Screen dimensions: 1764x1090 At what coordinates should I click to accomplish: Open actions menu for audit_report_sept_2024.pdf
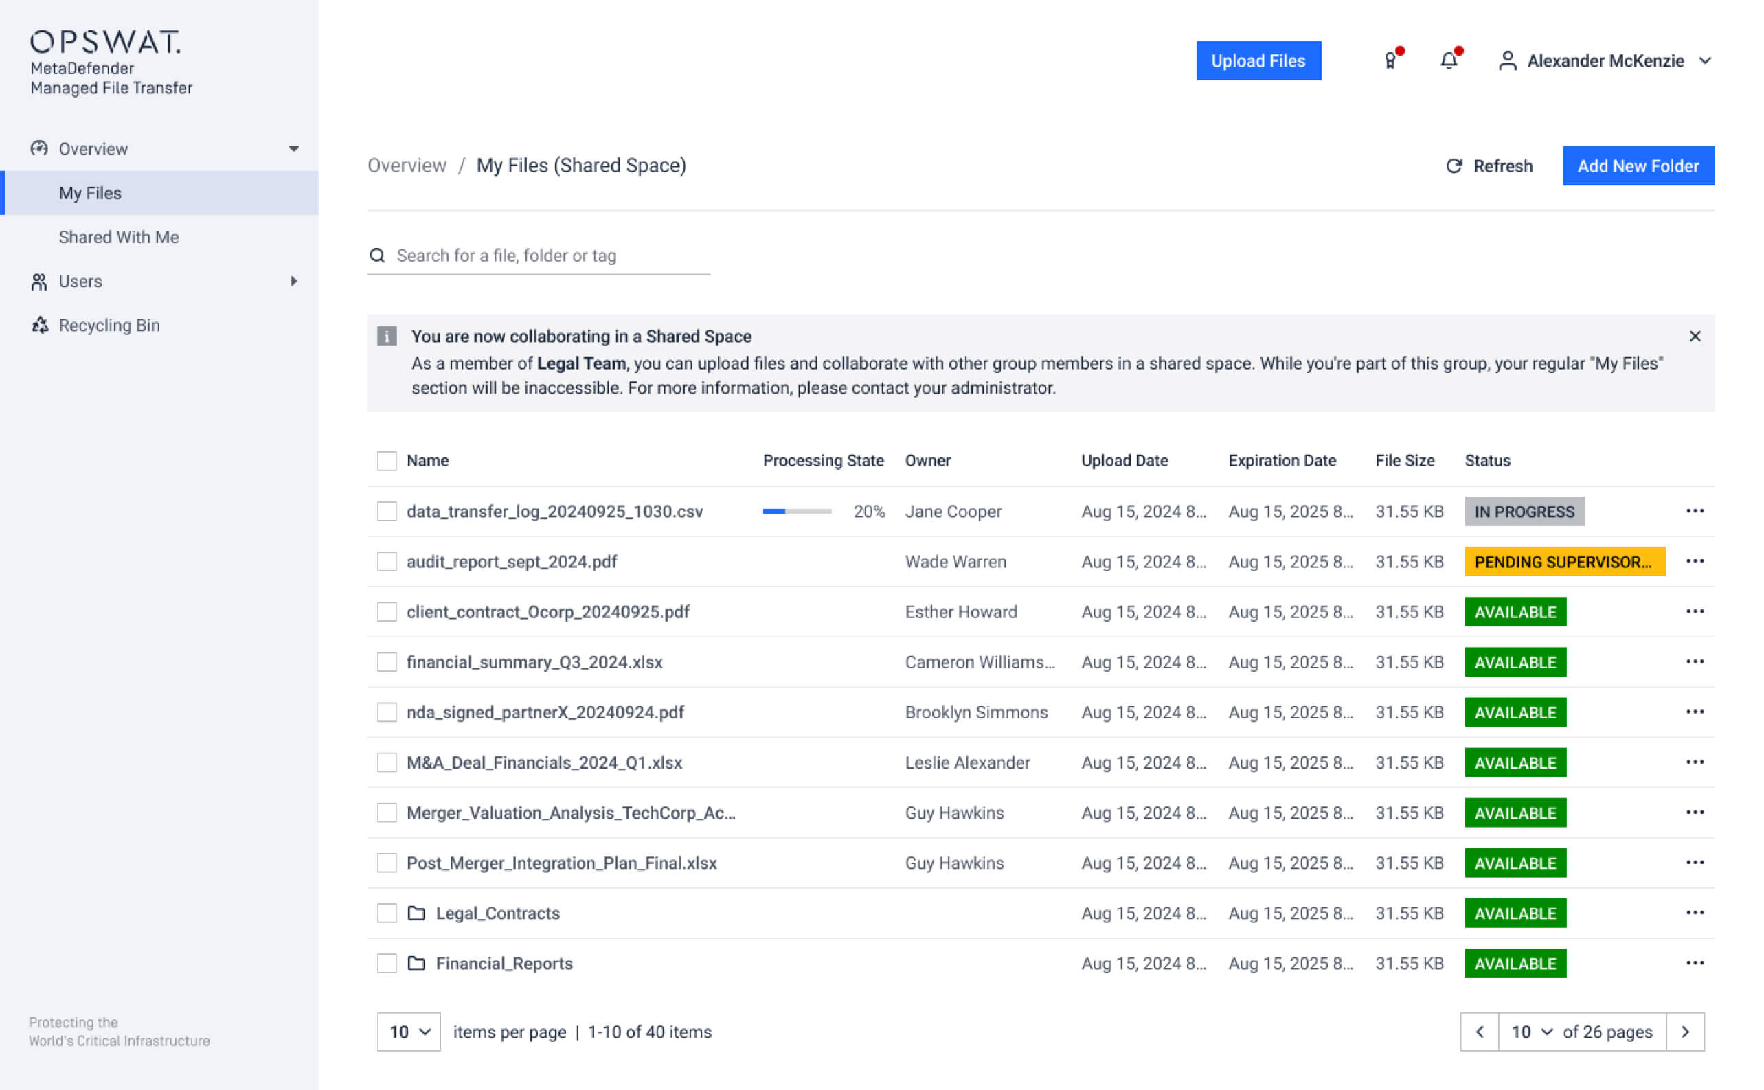point(1695,561)
